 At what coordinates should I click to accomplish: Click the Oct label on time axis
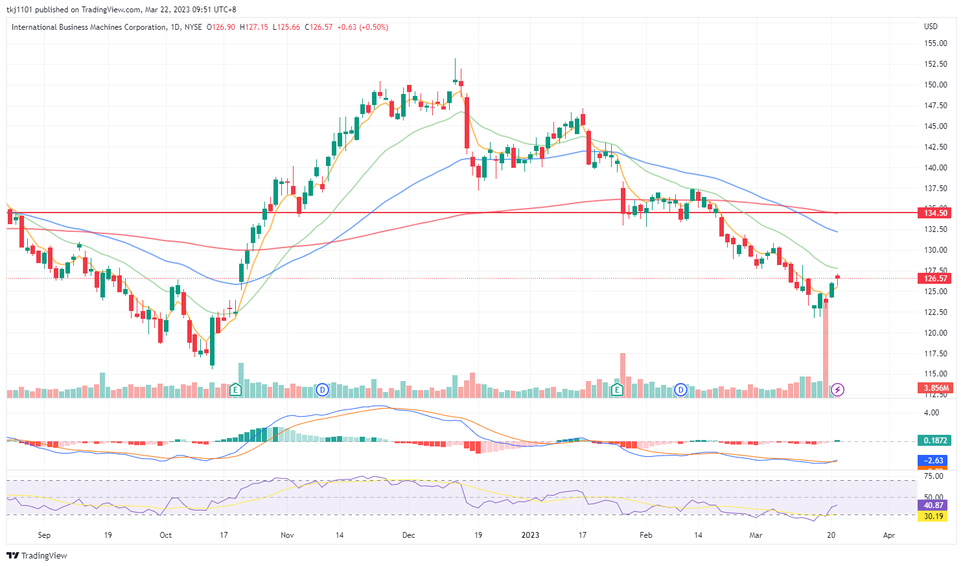[x=166, y=535]
